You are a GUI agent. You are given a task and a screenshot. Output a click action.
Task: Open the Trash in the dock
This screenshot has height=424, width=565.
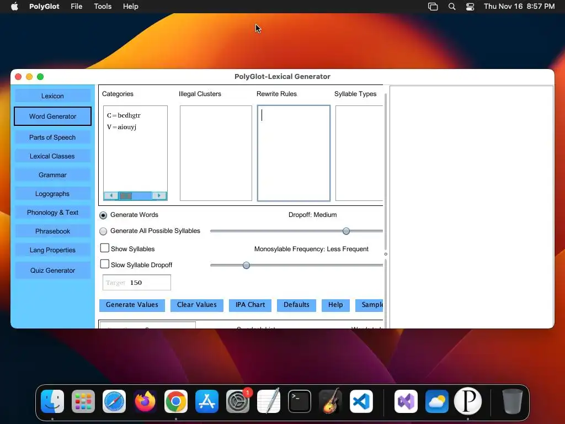point(513,401)
